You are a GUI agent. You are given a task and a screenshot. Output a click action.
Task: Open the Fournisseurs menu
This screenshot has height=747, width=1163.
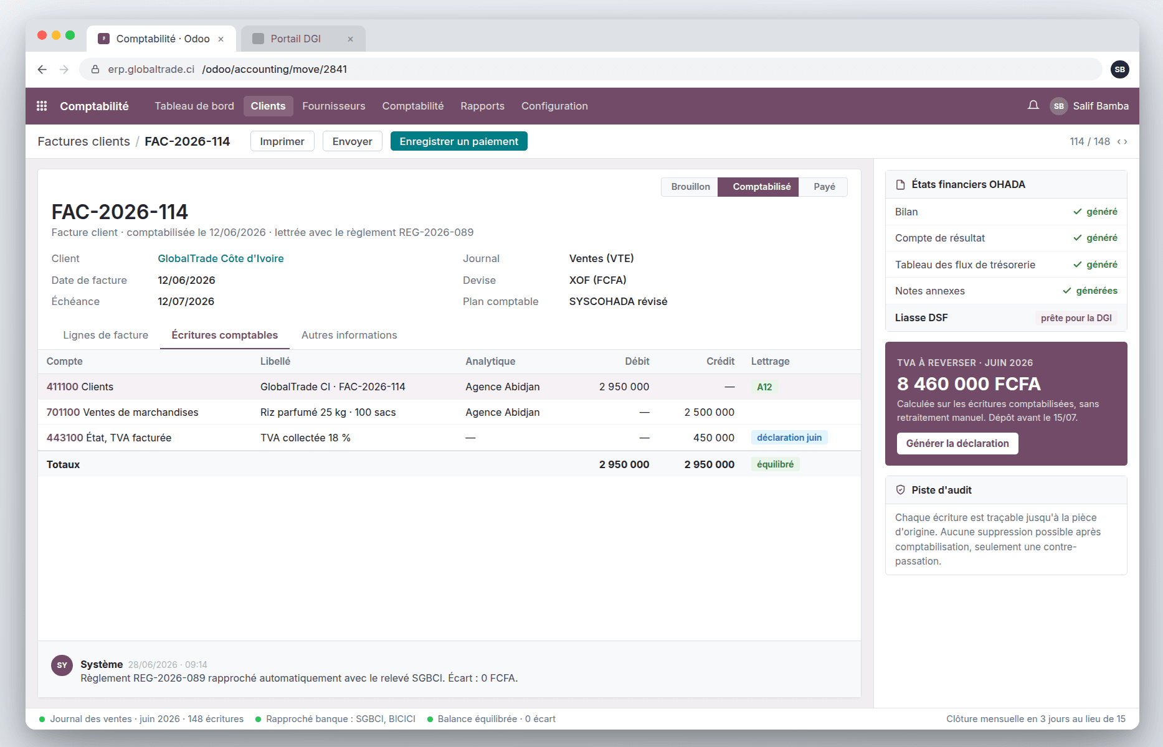(x=334, y=106)
